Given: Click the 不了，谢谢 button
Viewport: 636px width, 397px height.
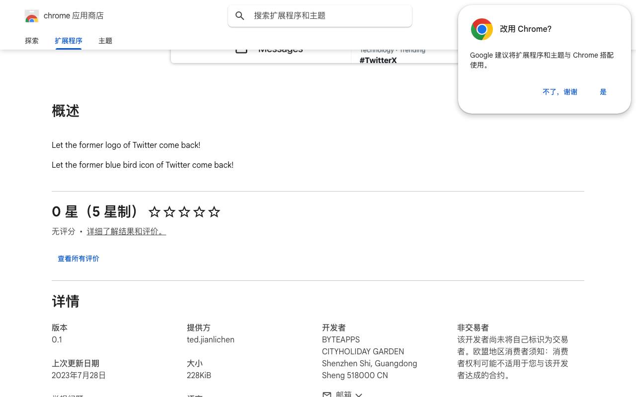Looking at the screenshot, I should click(x=560, y=92).
